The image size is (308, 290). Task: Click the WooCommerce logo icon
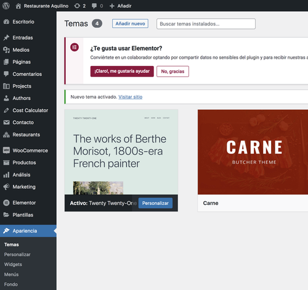6,151
